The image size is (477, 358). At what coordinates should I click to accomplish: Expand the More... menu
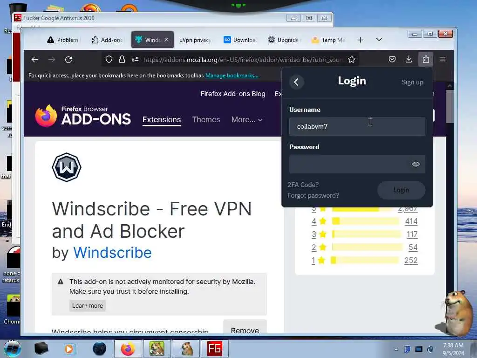(x=247, y=120)
